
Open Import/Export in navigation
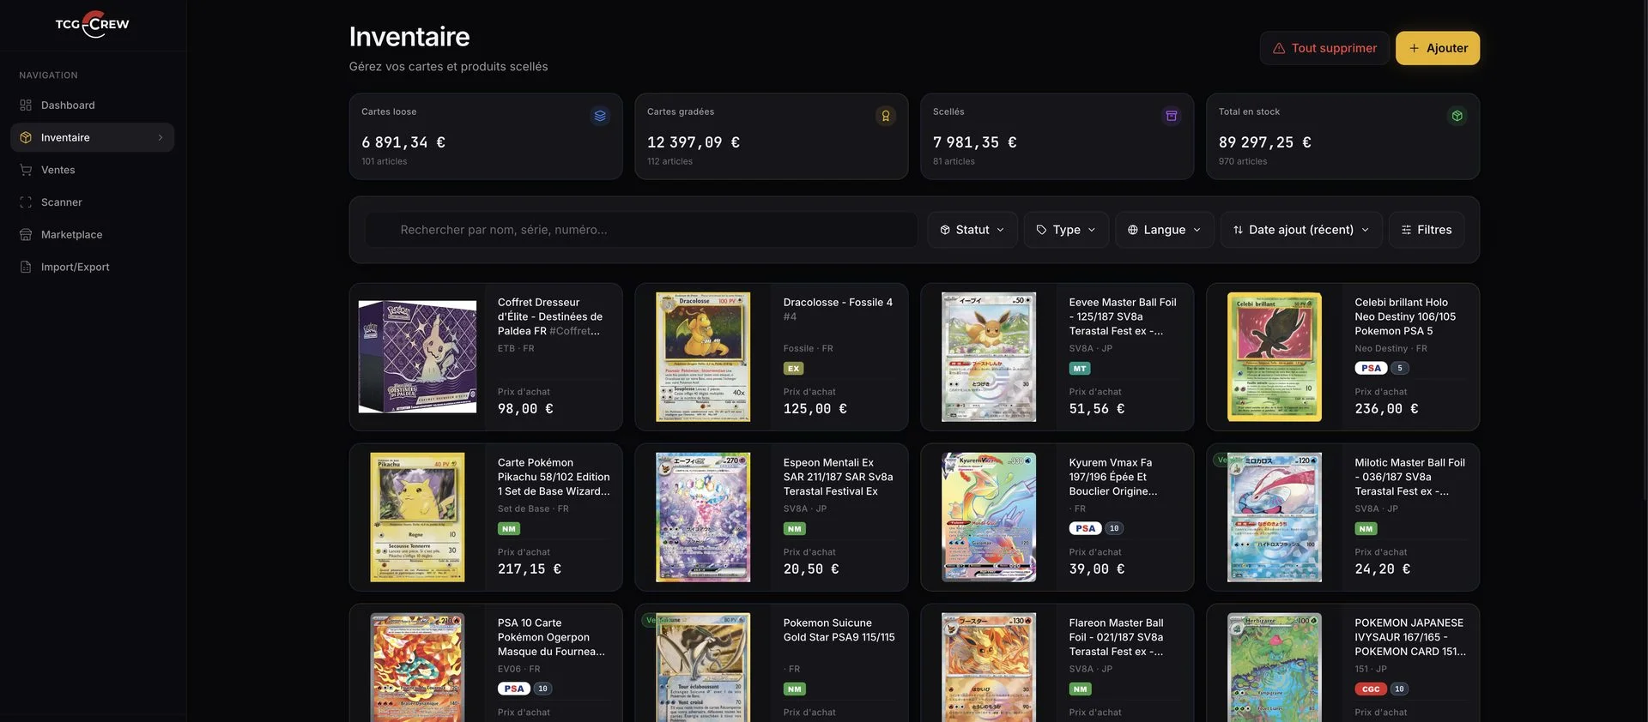(93, 267)
